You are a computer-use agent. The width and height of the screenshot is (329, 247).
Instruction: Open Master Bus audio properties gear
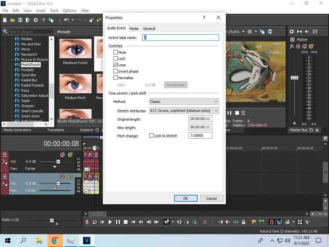(x=292, y=32)
